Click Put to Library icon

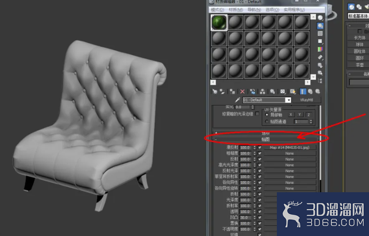pyautogui.click(x=272, y=91)
